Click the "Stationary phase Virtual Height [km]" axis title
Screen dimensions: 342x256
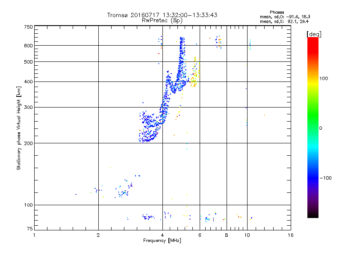pos(19,128)
